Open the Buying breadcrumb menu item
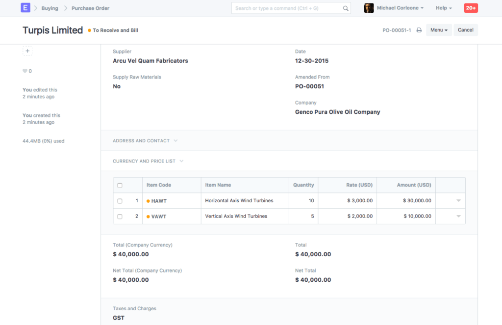Viewport: 502px width, 325px height. point(50,8)
